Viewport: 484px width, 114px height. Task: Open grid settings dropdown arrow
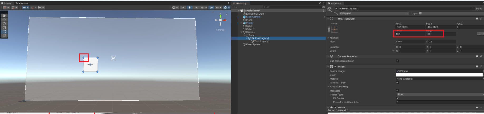[x=28, y=8]
